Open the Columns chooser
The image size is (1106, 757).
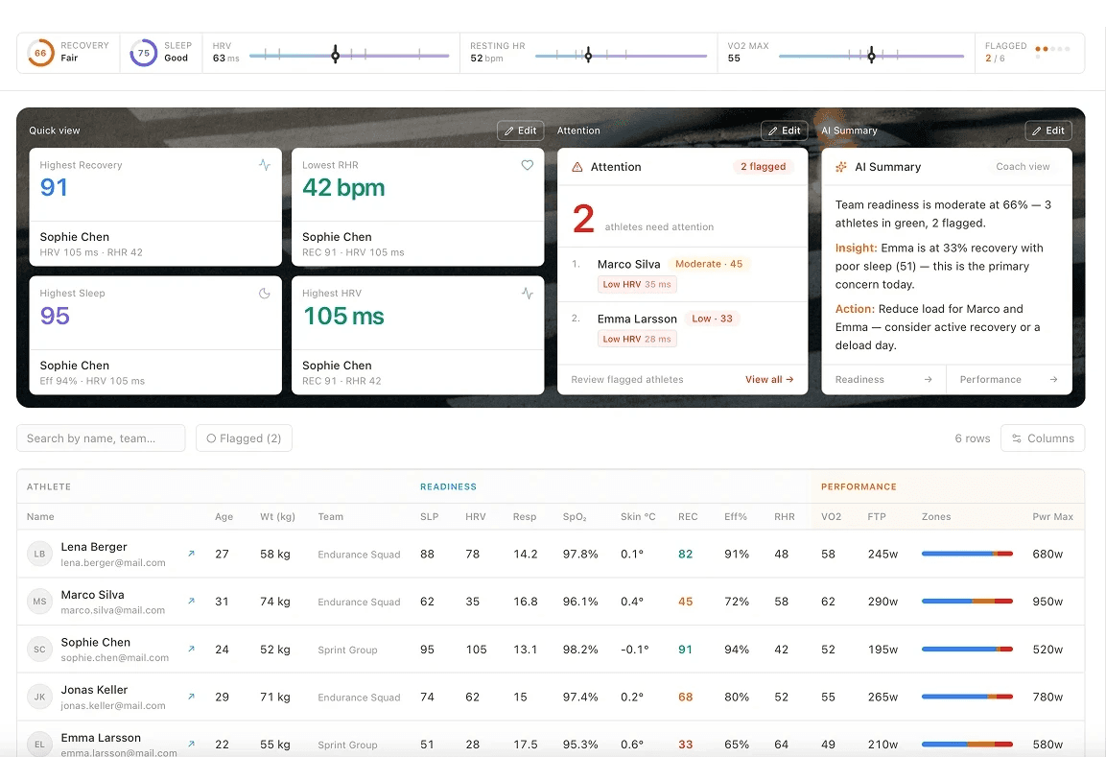(1043, 438)
